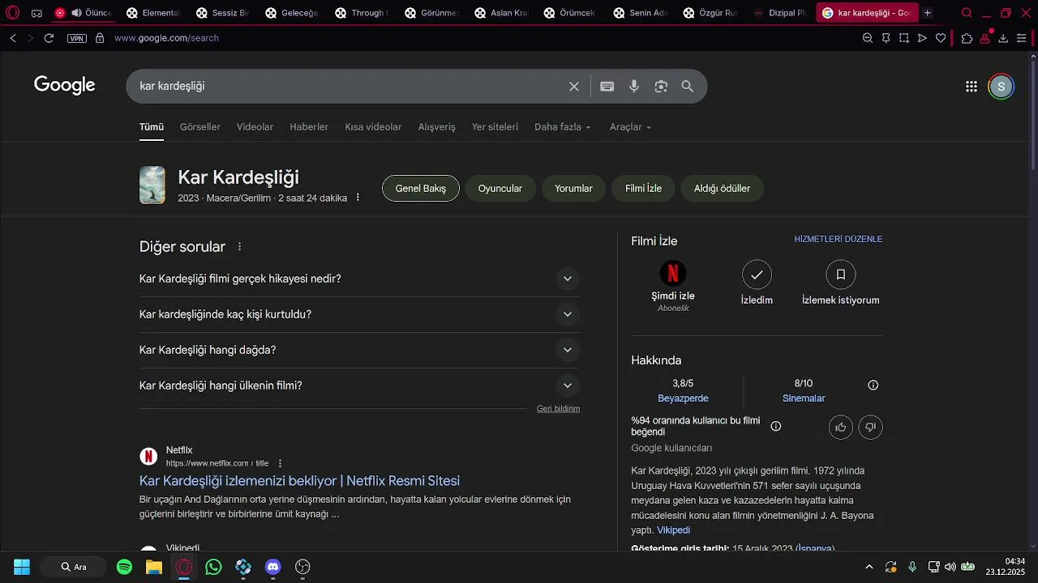Open Daha fazla dropdown
Screen dimensions: 1038x583
coord(563,127)
